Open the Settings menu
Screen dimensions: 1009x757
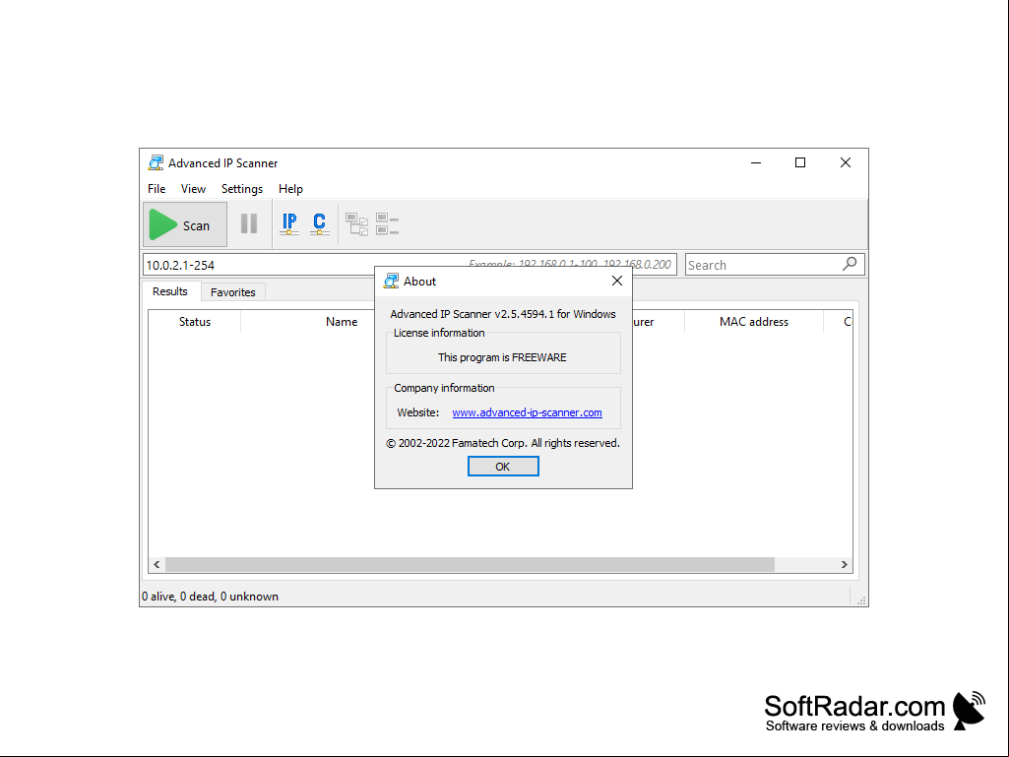(x=242, y=189)
